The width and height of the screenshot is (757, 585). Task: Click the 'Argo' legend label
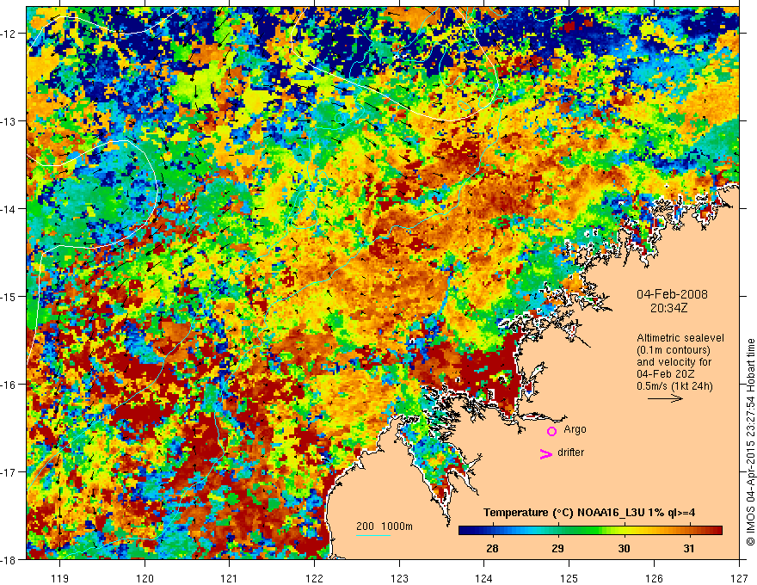pyautogui.click(x=575, y=429)
